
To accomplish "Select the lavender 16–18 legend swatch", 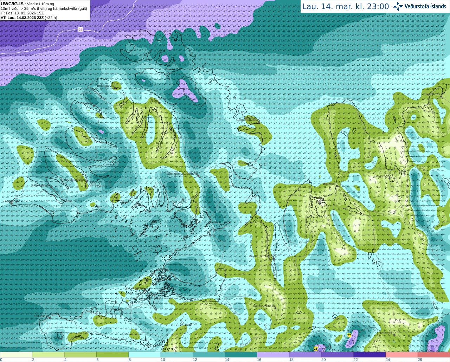I will coord(273,355).
